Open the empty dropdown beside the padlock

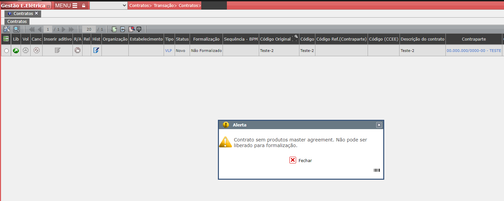click(x=108, y=5)
